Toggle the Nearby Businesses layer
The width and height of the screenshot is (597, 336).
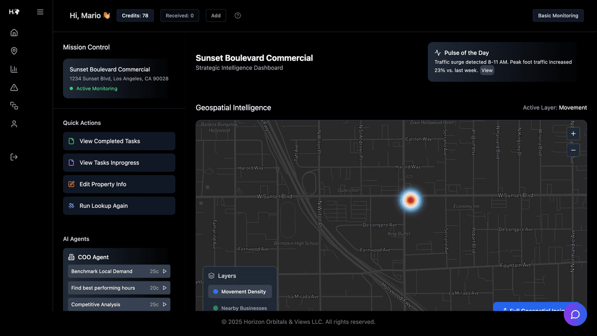click(x=240, y=308)
